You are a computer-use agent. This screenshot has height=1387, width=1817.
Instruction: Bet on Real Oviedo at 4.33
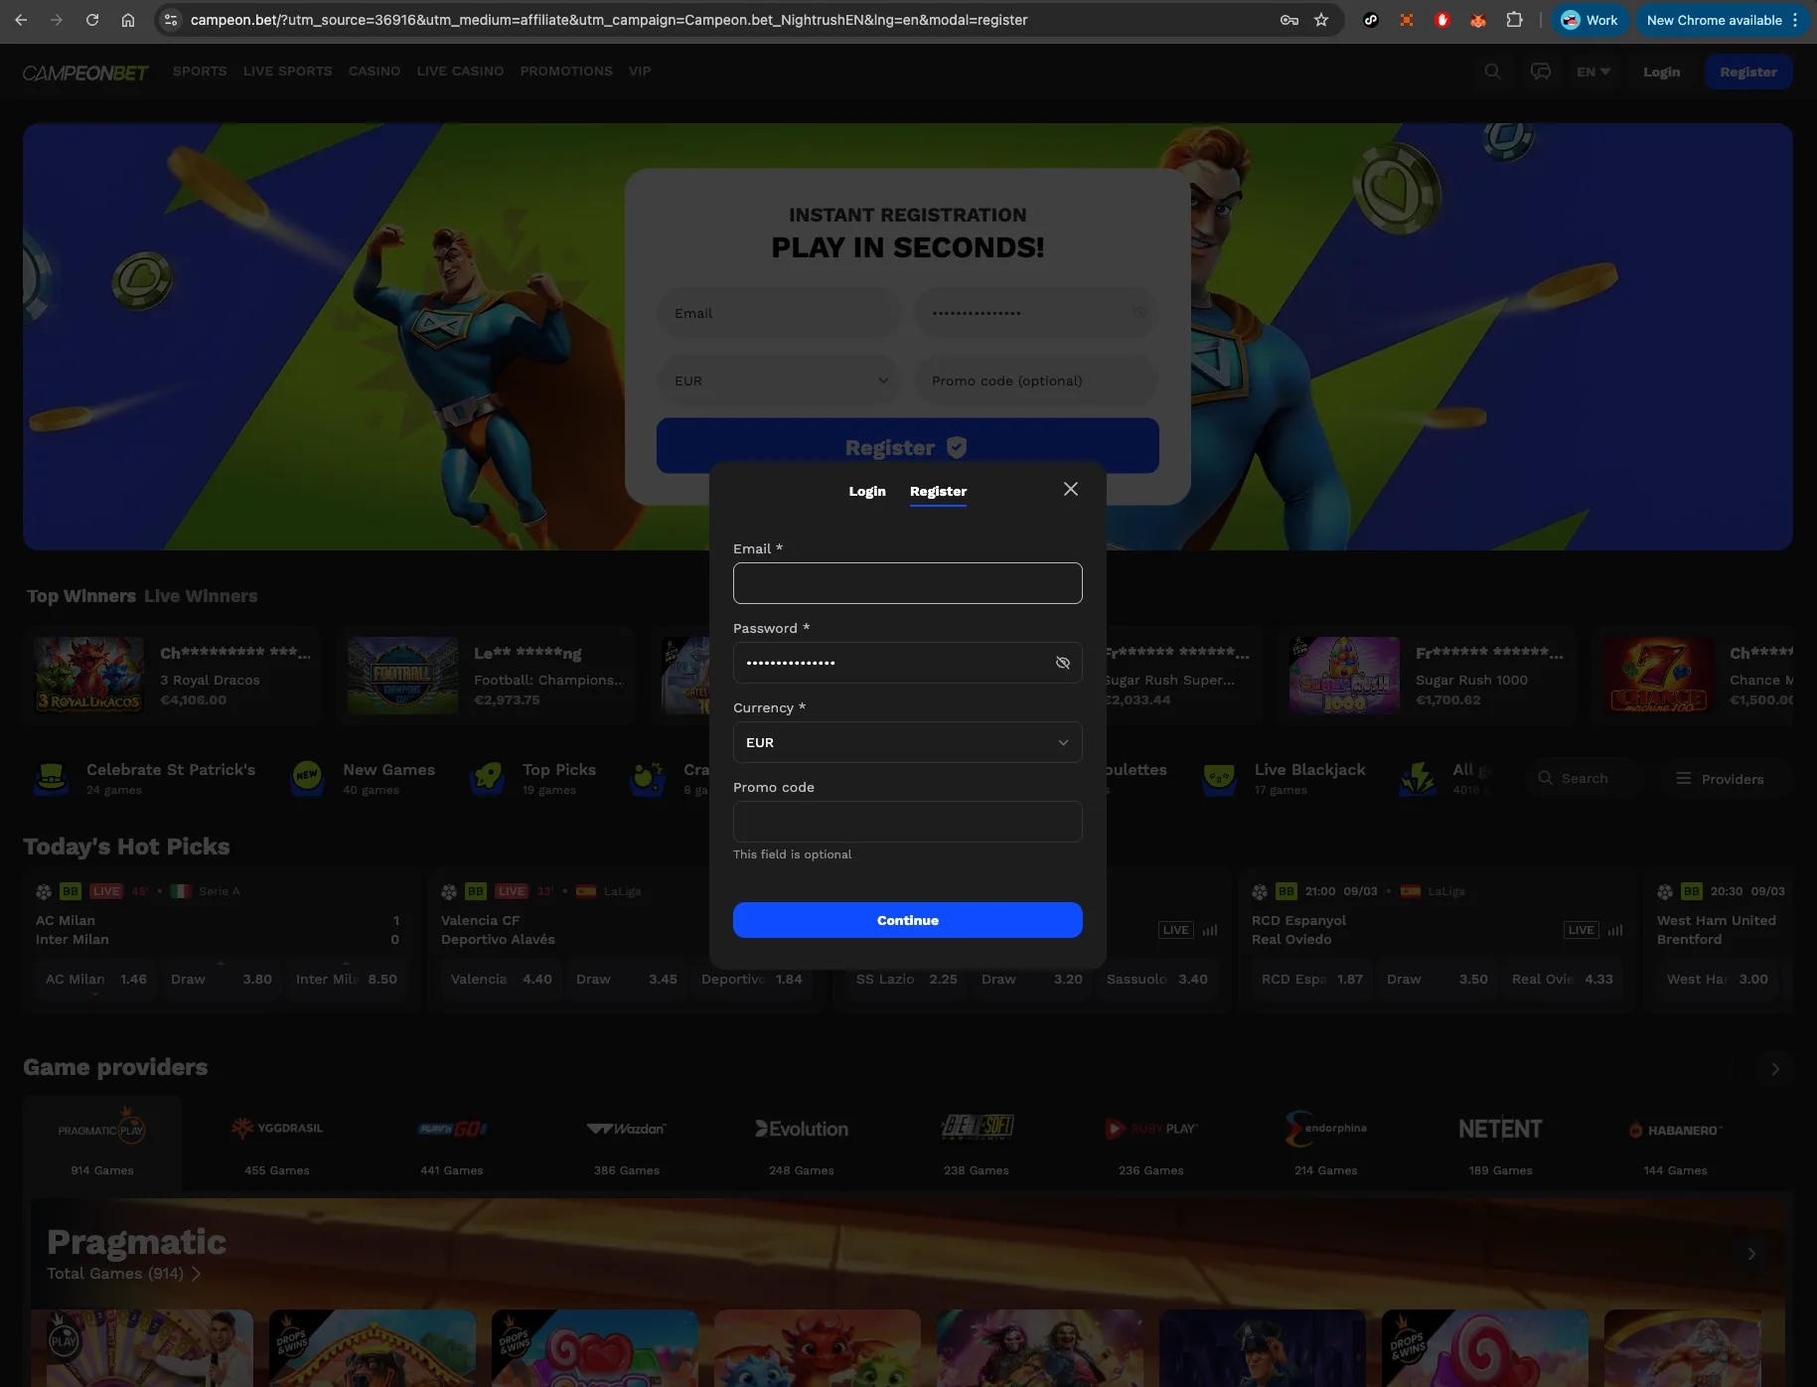point(1562,979)
